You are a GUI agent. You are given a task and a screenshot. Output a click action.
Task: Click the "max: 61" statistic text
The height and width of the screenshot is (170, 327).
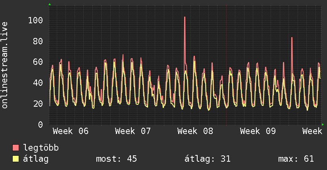(x=296, y=159)
